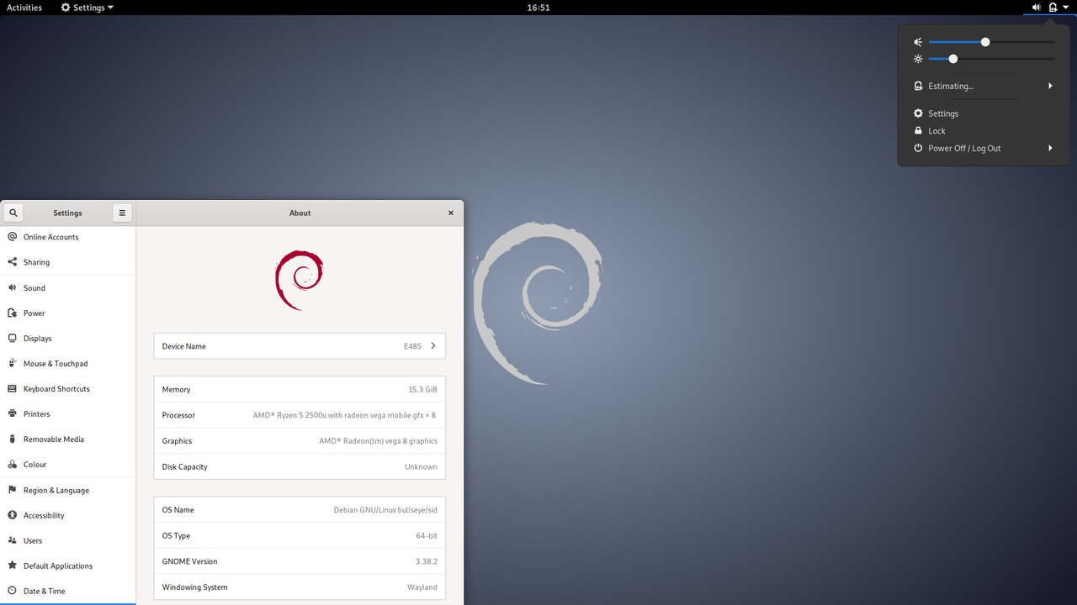The height and width of the screenshot is (605, 1077).
Task: Click the volume slider in system menu
Action: pos(991,42)
